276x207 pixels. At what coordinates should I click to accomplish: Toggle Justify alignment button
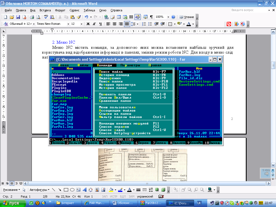click(127, 24)
